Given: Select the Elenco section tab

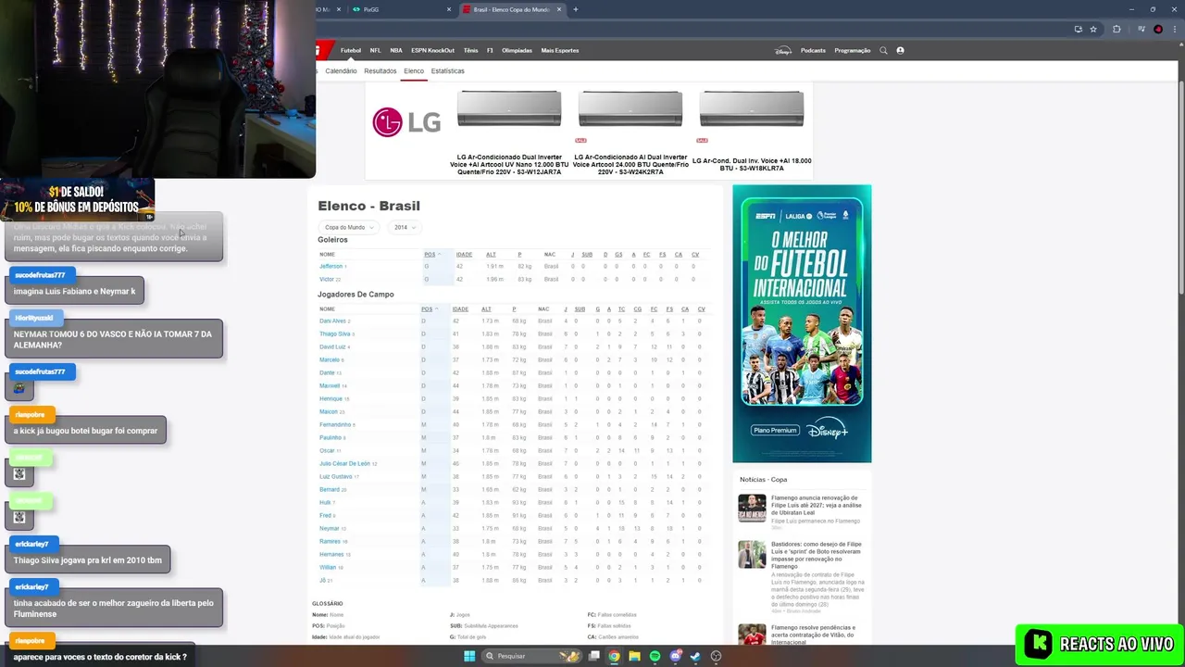Looking at the screenshot, I should [x=414, y=70].
